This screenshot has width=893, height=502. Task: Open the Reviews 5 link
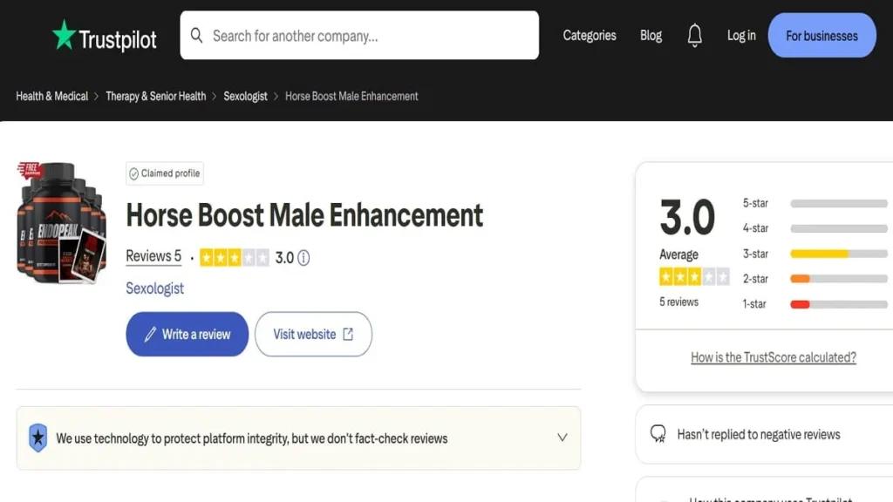coord(153,257)
